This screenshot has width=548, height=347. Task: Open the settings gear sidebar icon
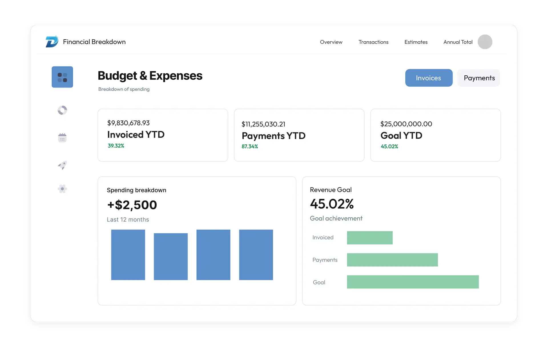pyautogui.click(x=62, y=189)
